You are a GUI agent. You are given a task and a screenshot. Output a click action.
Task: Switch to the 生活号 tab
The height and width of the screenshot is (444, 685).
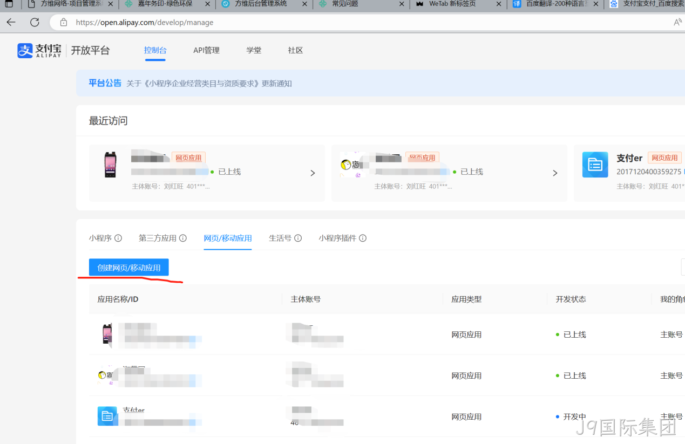[x=280, y=238]
